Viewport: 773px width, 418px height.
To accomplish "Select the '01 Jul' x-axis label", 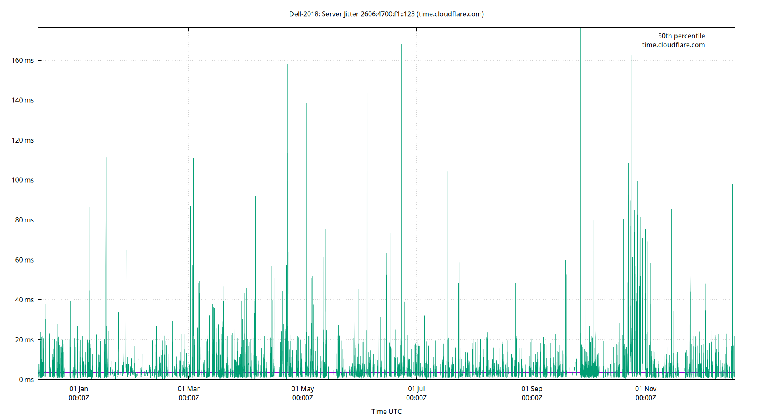I will tap(416, 389).
